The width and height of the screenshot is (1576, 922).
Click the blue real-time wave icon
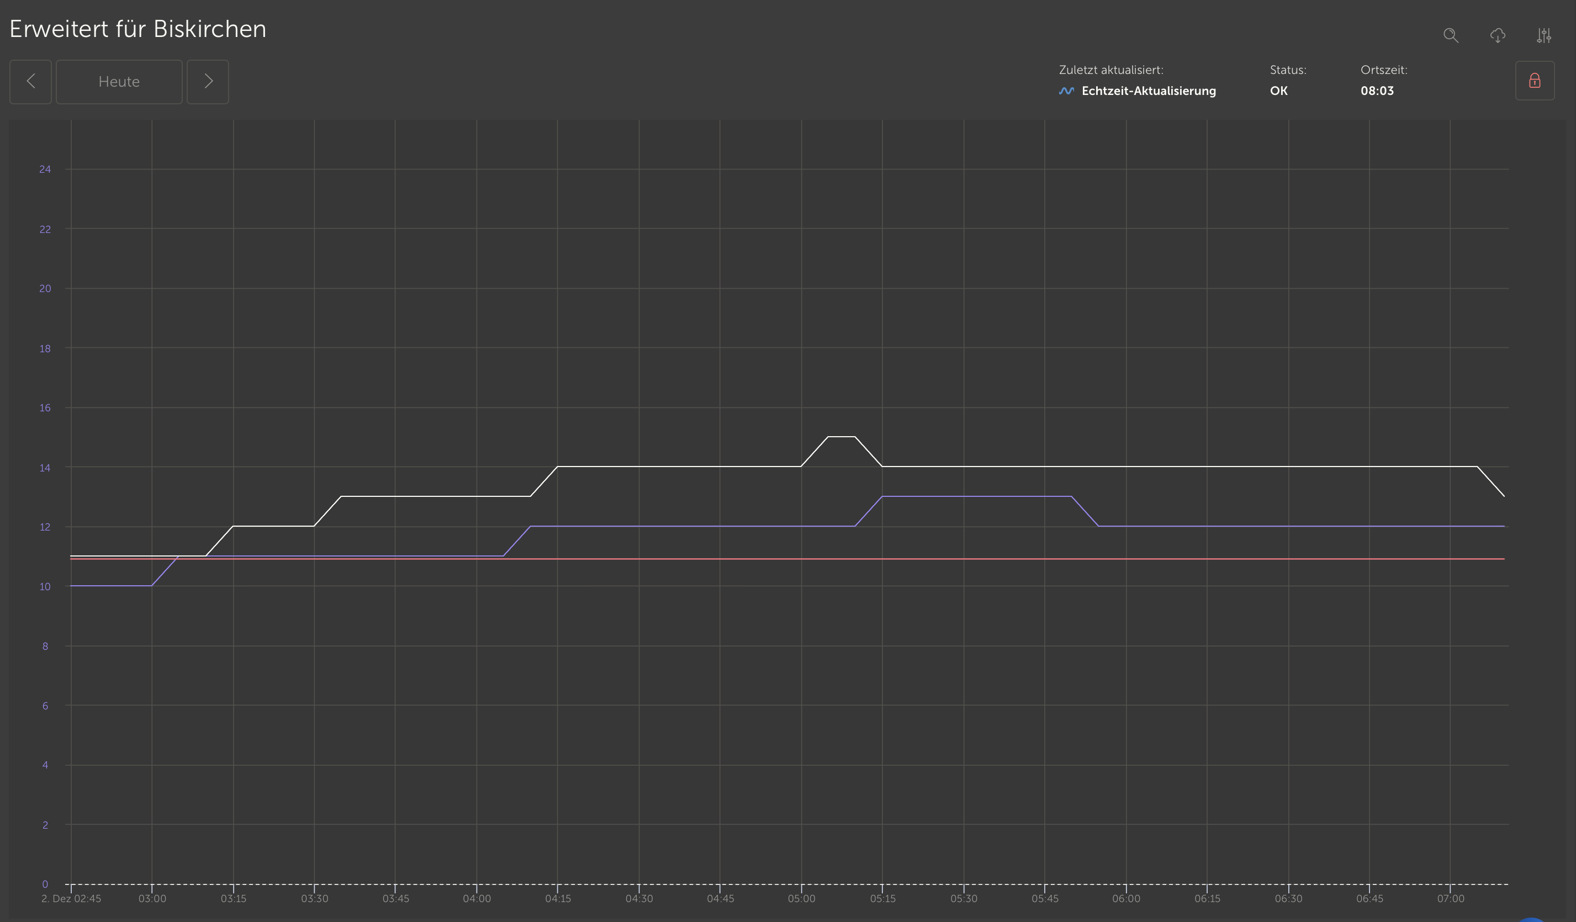click(x=1066, y=91)
